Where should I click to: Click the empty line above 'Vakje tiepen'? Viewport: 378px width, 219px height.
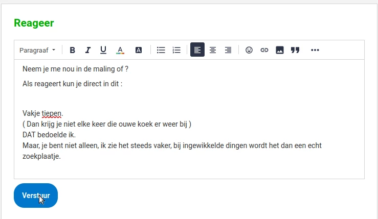point(189,99)
